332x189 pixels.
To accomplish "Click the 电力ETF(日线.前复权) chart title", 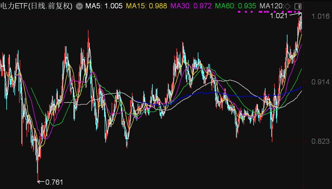I will coord(36,6).
